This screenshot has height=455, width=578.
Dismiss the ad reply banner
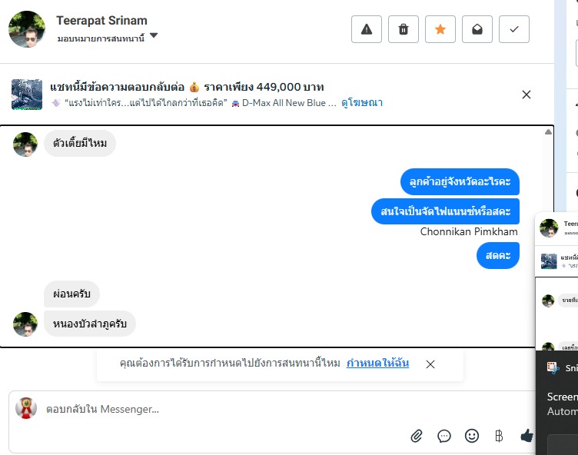(527, 95)
